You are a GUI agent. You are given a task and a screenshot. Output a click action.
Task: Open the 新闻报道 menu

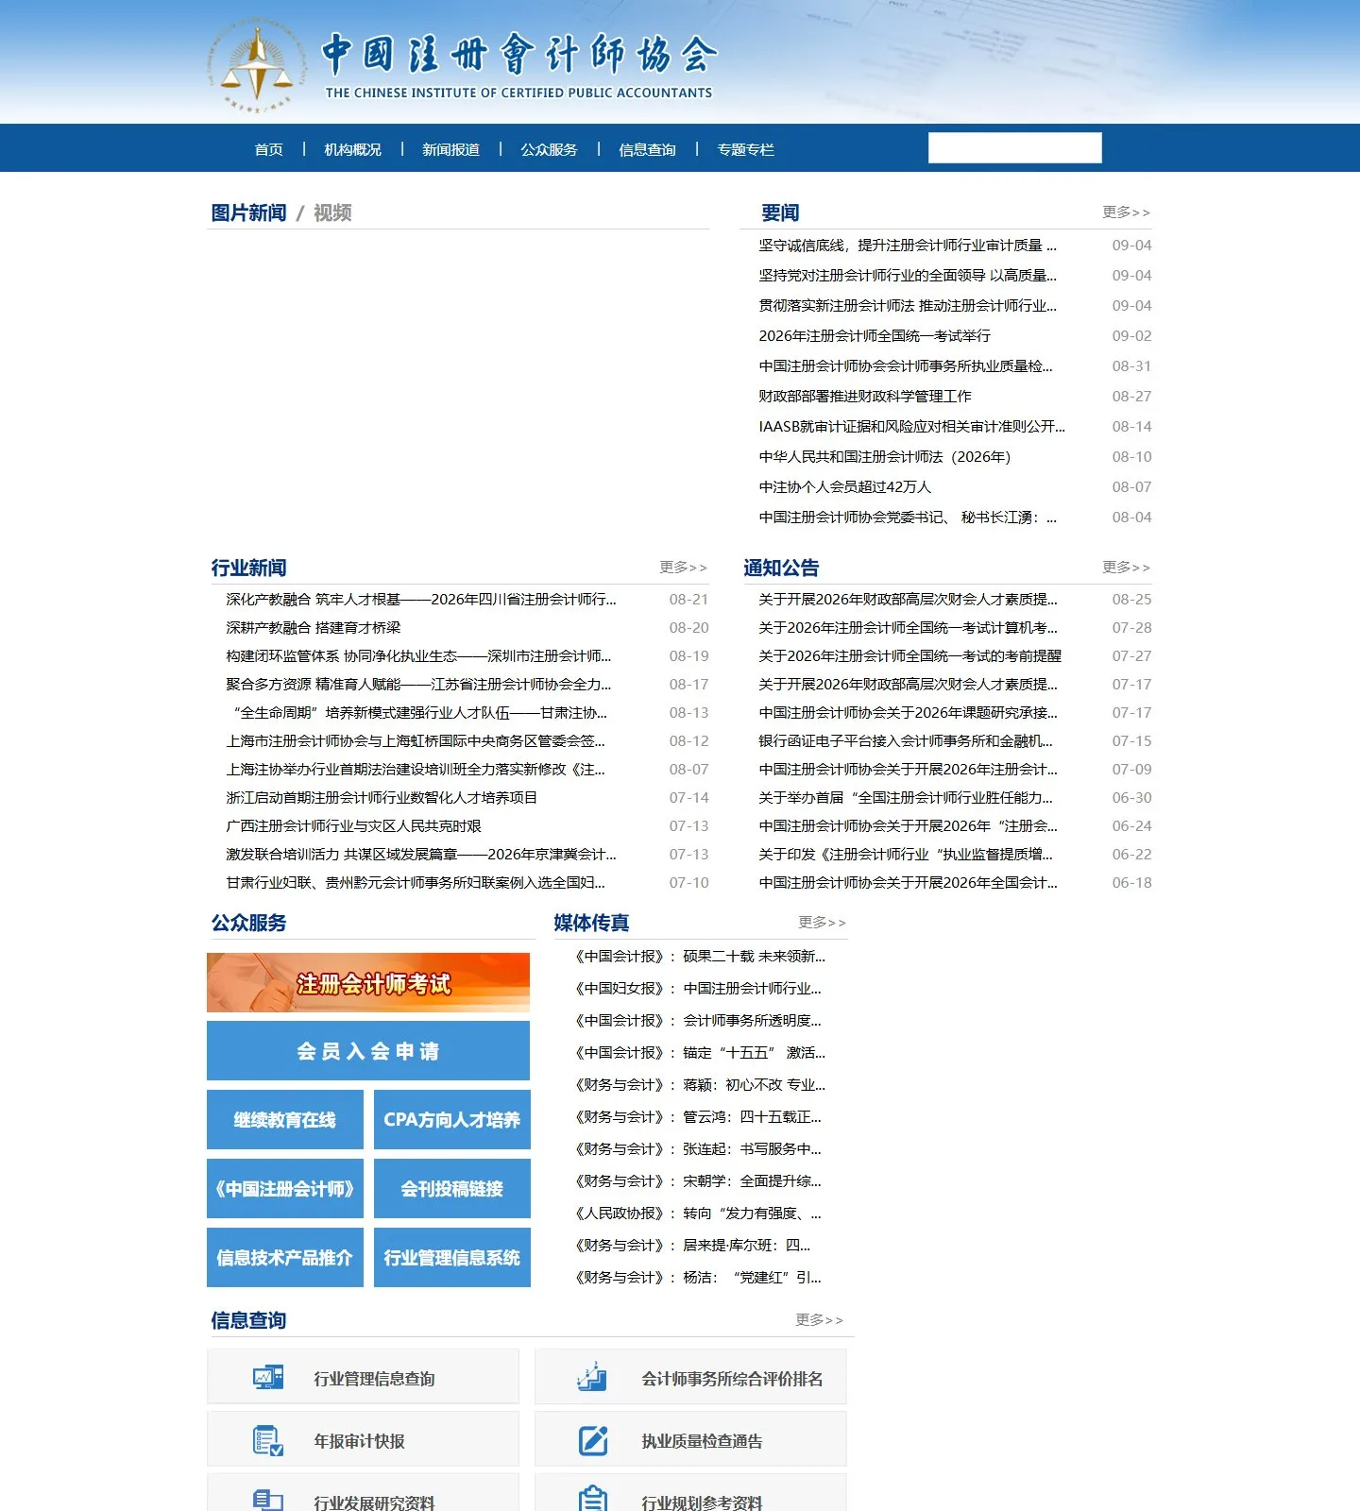pos(450,149)
